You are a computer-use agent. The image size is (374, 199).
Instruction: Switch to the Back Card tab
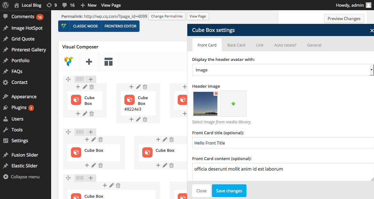[236, 45]
